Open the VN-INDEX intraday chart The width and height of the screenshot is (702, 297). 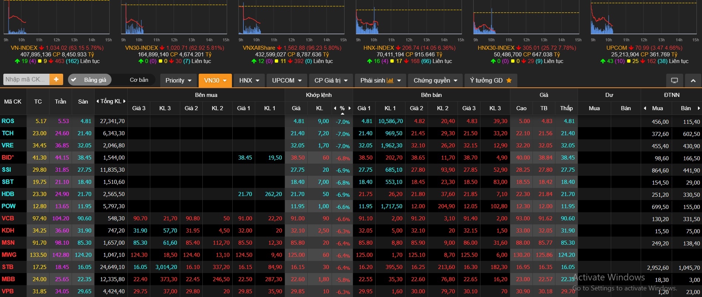(56, 18)
